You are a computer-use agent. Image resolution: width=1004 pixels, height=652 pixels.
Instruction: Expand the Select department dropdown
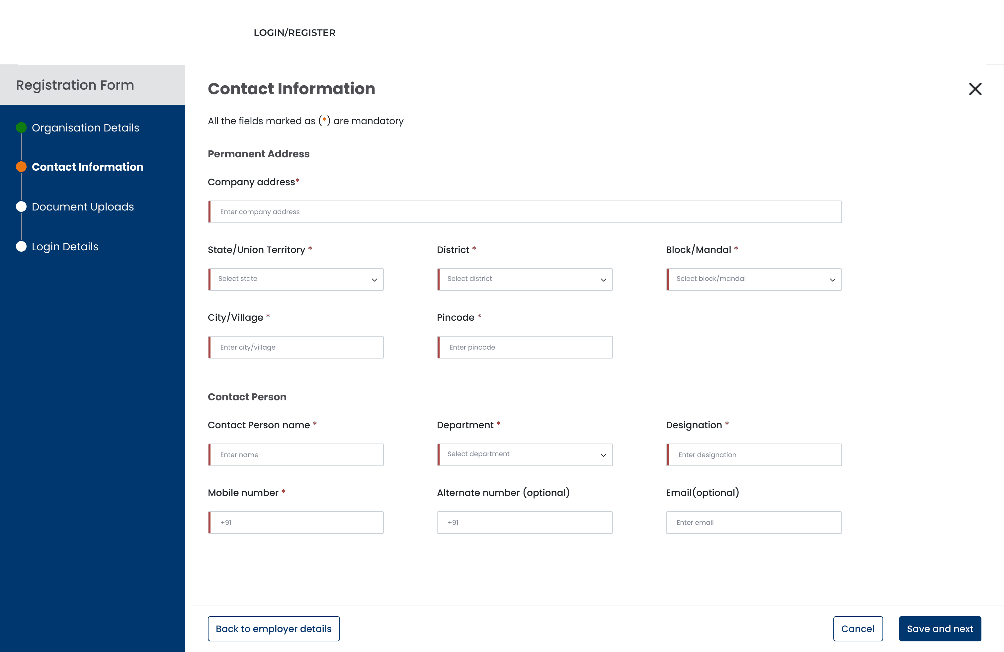(525, 454)
